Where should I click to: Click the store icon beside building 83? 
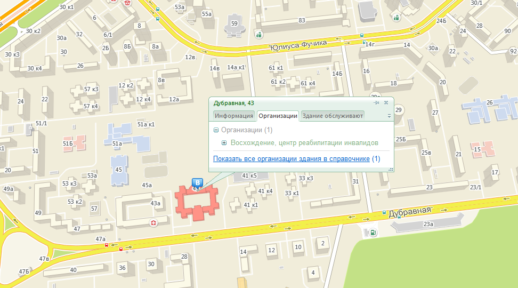coord(259,35)
